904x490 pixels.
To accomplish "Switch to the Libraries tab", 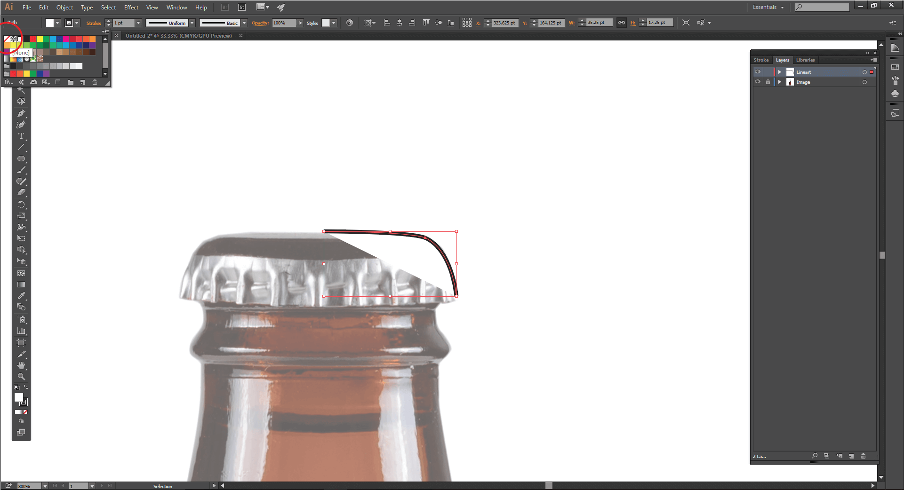I will pos(806,60).
